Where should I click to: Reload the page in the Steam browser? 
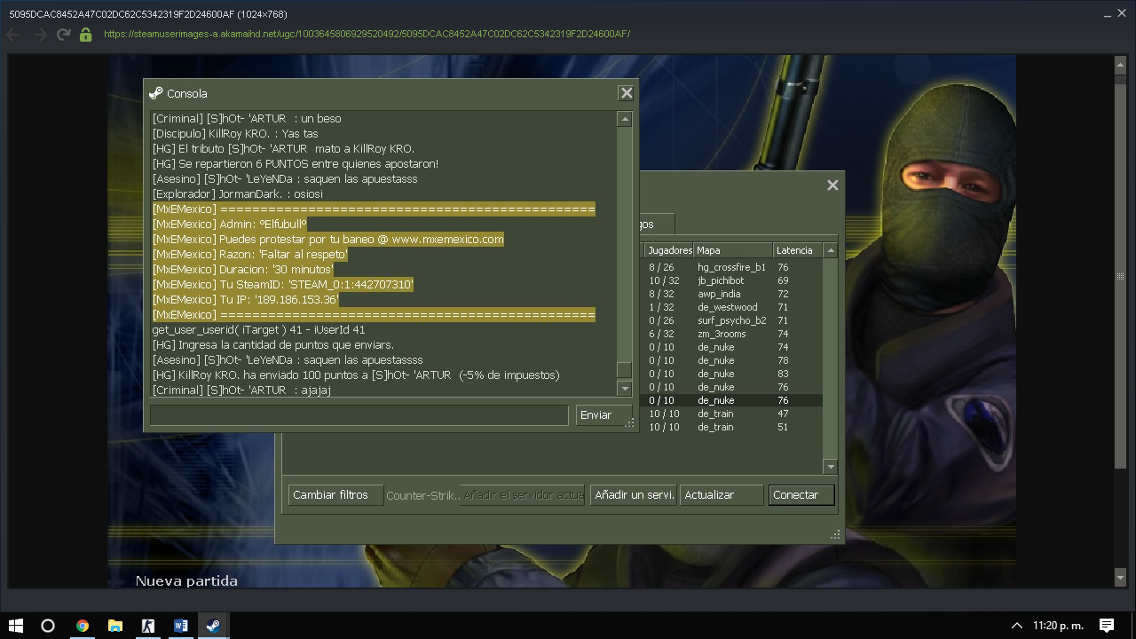63,35
